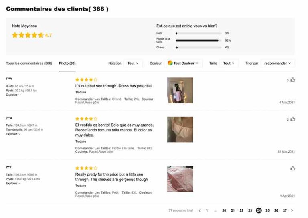Go to previous page with left arrow

pos(200,210)
